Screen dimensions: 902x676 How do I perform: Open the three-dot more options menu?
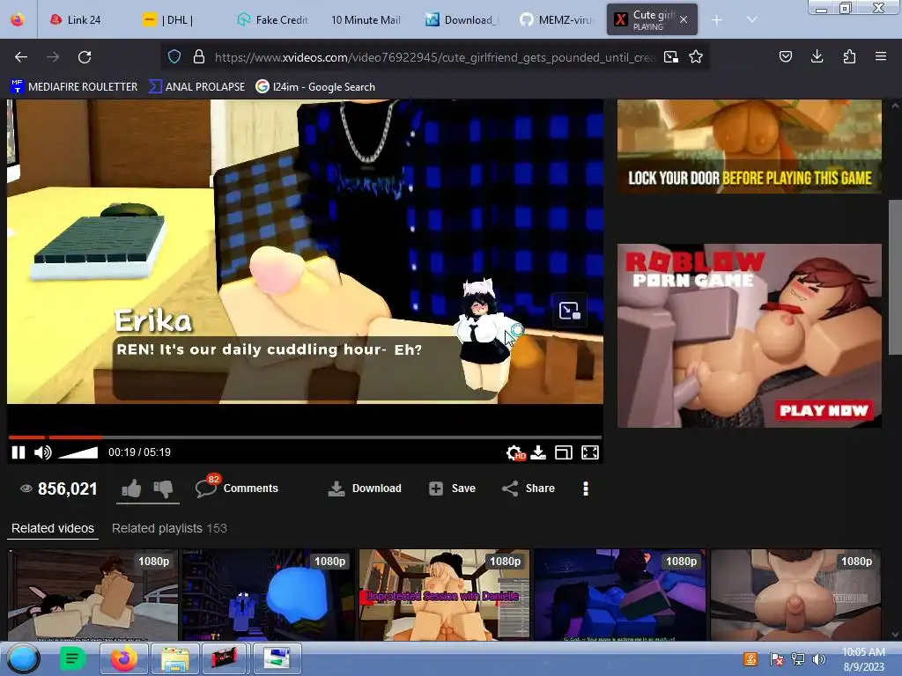(x=586, y=488)
